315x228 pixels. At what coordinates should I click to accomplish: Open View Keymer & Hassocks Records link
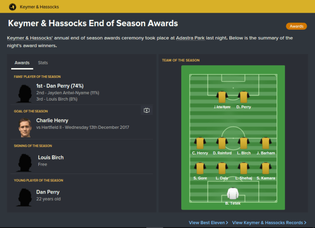269,223
